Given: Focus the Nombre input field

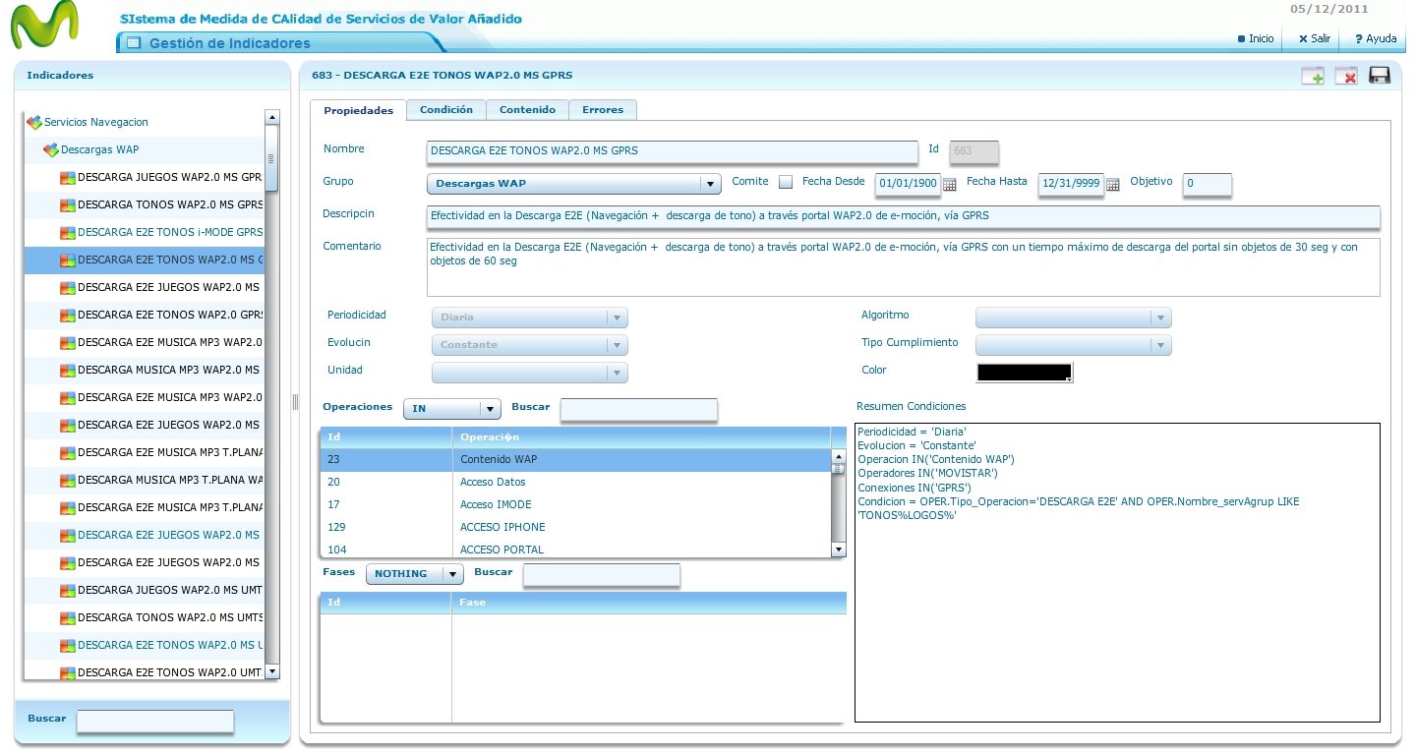Looking at the screenshot, I should coord(672,151).
